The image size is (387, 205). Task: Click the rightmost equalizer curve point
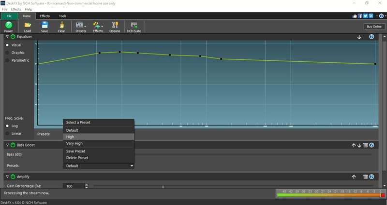point(375,64)
